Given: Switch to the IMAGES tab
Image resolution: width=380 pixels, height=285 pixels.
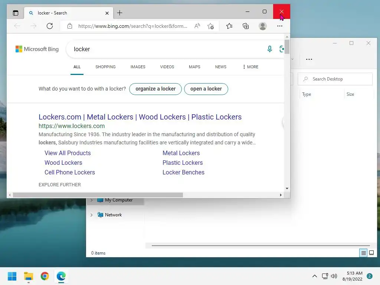Looking at the screenshot, I should tap(138, 67).
